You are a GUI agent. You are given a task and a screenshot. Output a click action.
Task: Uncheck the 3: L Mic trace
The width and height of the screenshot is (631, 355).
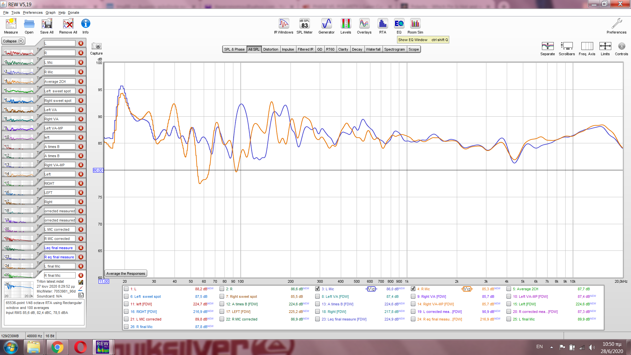(x=317, y=289)
